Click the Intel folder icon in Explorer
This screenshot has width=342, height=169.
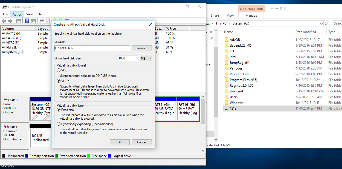[x=226, y=57]
